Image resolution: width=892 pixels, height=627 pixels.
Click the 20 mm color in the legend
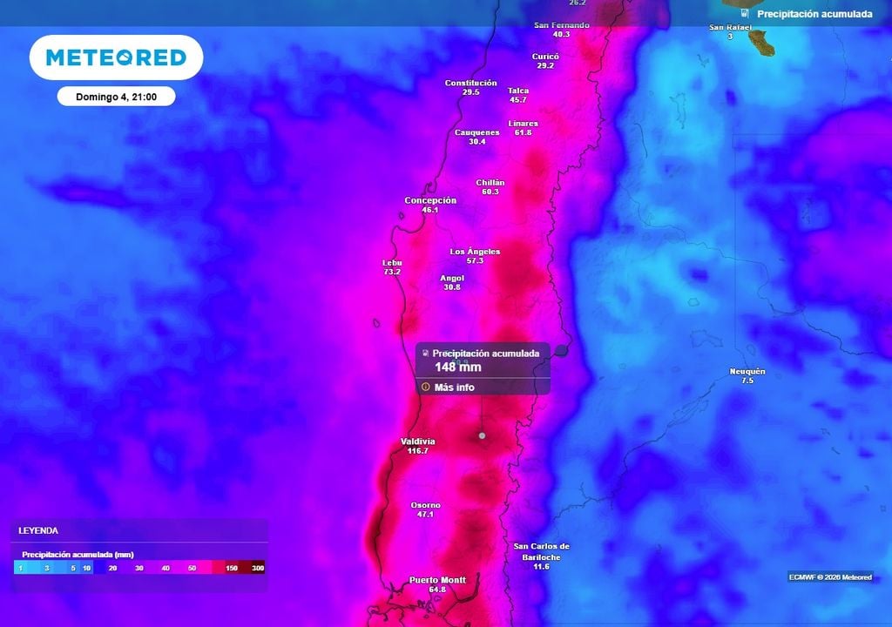(112, 568)
